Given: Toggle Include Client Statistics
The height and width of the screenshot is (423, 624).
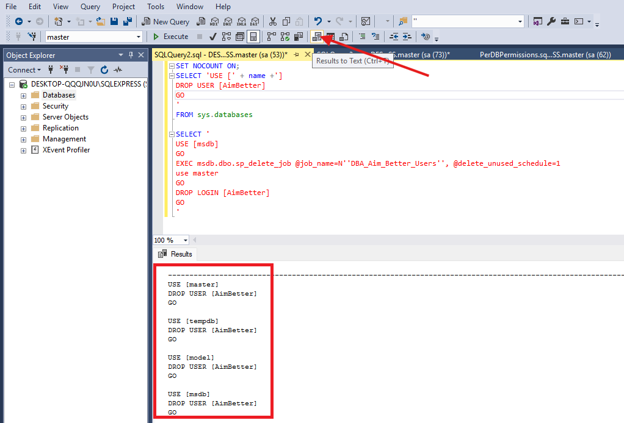Looking at the screenshot, I should (298, 37).
